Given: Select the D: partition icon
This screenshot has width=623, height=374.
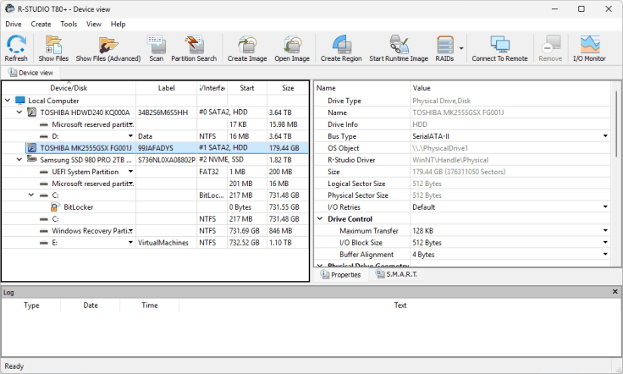Looking at the screenshot, I should (x=44, y=136).
